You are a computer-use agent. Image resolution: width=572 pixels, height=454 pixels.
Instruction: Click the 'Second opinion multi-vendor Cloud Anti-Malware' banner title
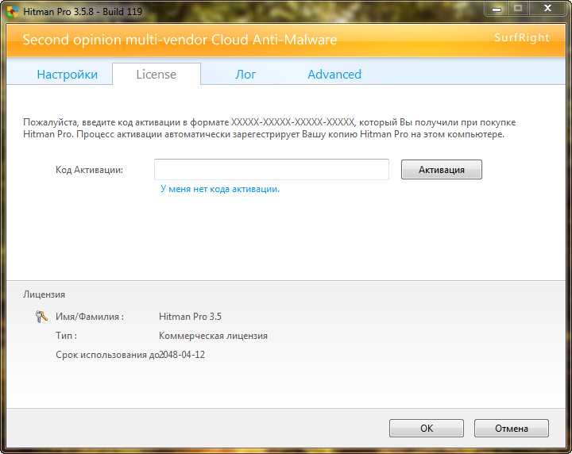(x=180, y=40)
